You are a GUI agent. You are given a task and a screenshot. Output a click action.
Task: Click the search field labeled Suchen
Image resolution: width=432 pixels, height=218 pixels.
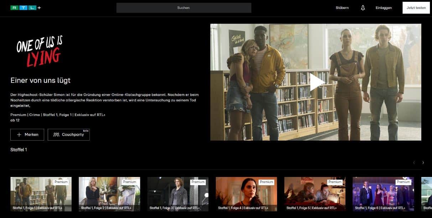pos(184,8)
